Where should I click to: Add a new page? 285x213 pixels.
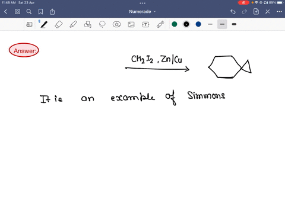[x=256, y=12]
